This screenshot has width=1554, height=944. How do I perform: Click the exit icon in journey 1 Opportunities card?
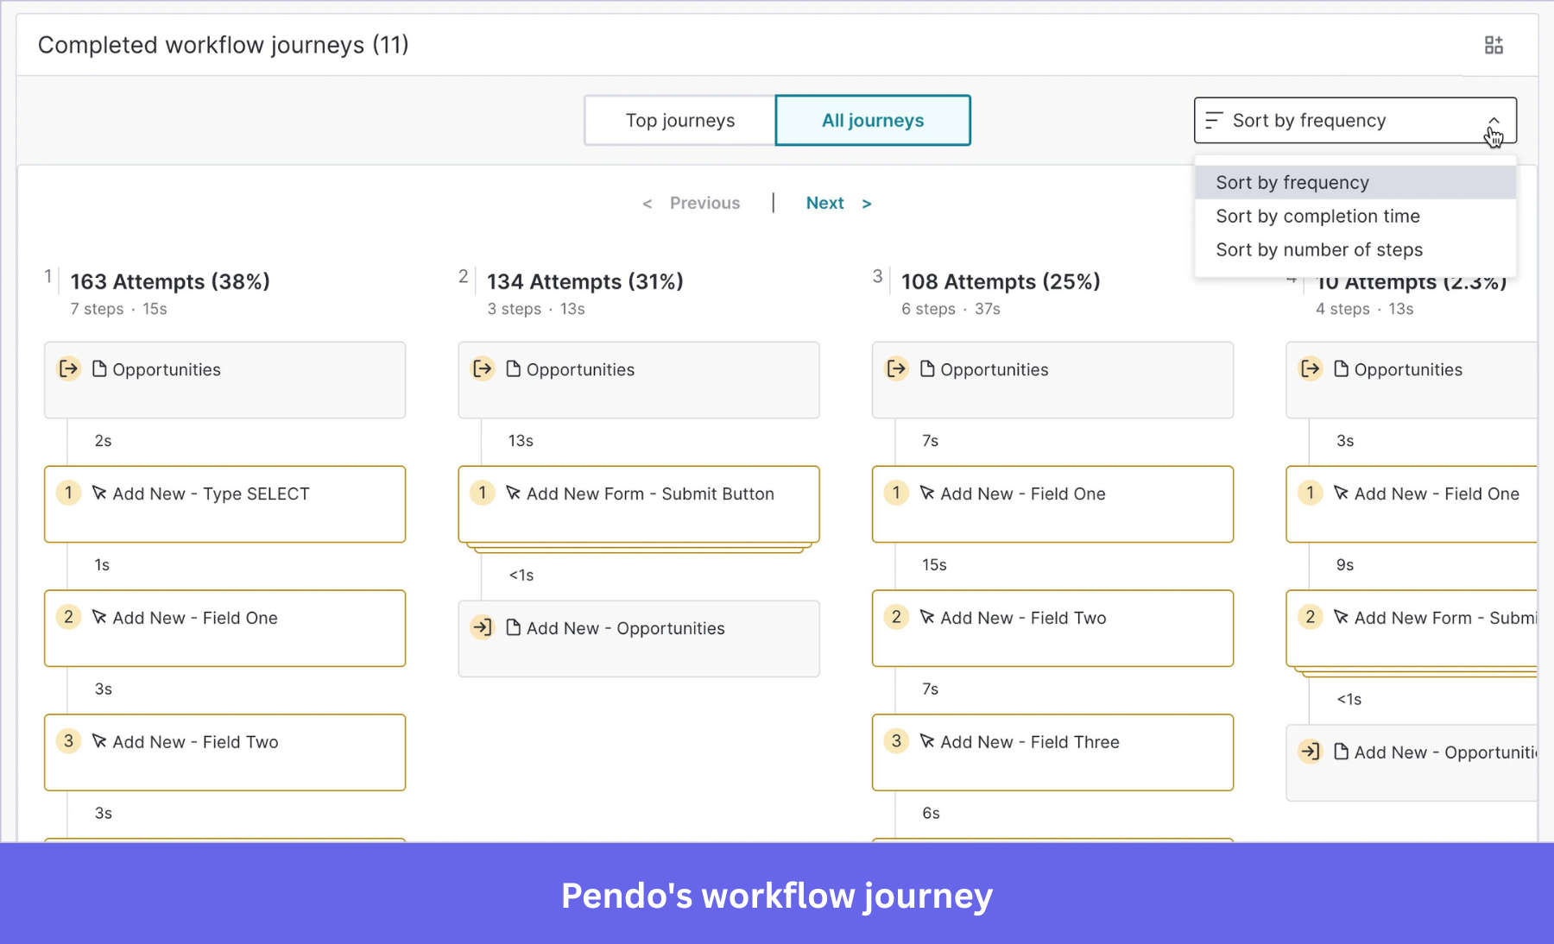click(x=68, y=369)
